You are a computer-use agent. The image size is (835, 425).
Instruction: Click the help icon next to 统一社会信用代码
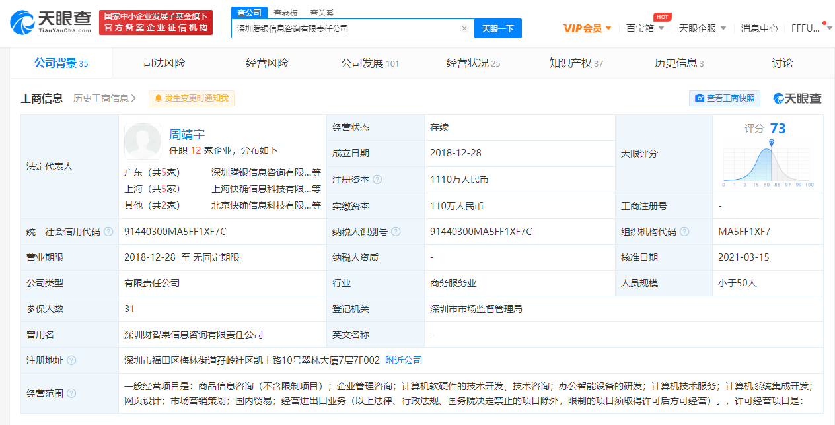tap(108, 232)
